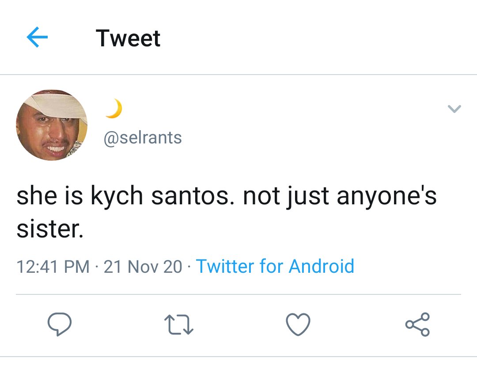Share the tweet using the share icon
This screenshot has width=477, height=365.
[417, 324]
